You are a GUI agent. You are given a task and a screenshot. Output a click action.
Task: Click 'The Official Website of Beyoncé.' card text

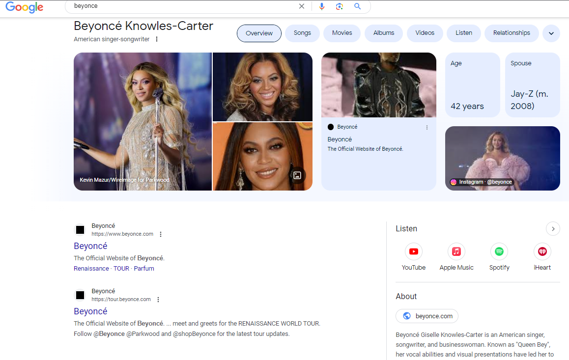(x=365, y=149)
